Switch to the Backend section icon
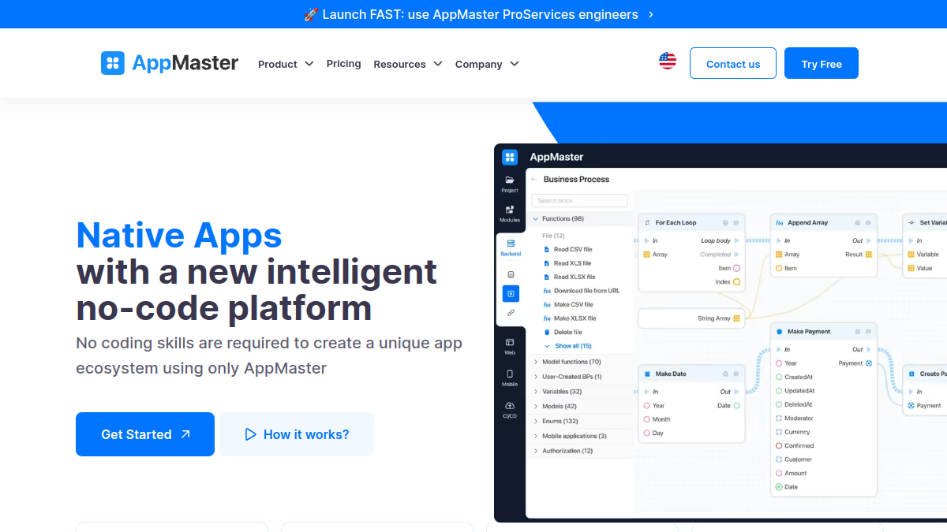 511,247
